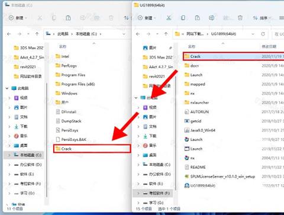The image size is (284, 215).
Task: Click Paste icon in C: drive window toolbar
Action: [x=68, y=18]
